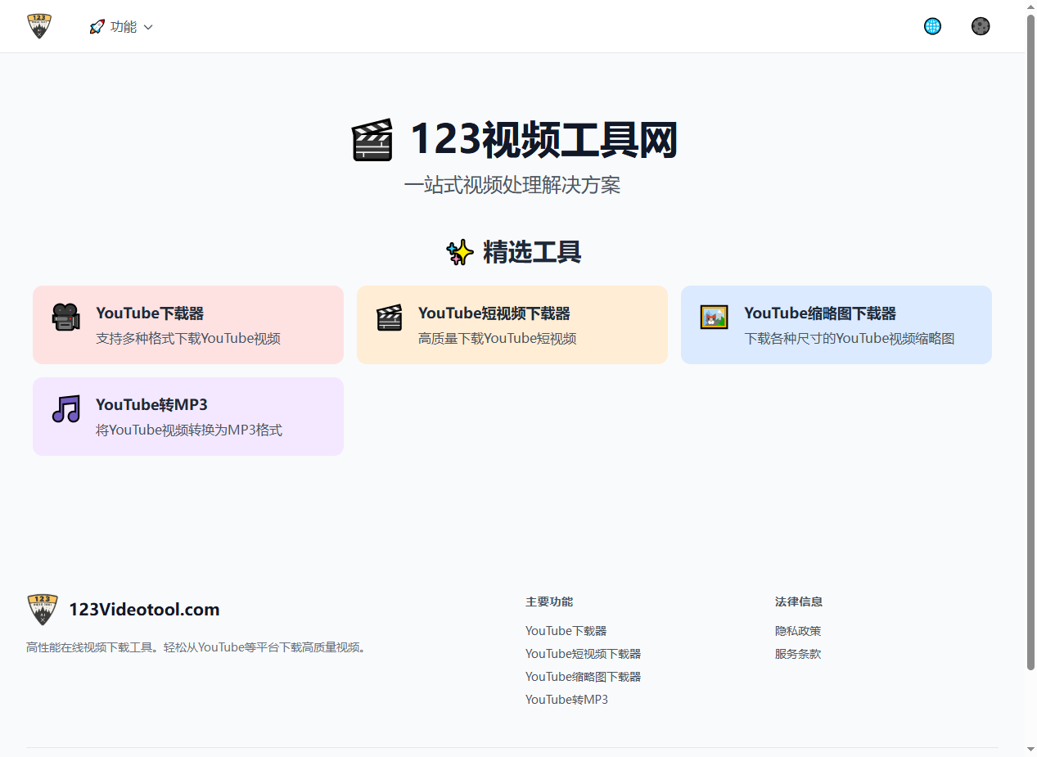Image resolution: width=1037 pixels, height=757 pixels.
Task: Click the 123 site logo in the navbar
Action: pyautogui.click(x=39, y=25)
